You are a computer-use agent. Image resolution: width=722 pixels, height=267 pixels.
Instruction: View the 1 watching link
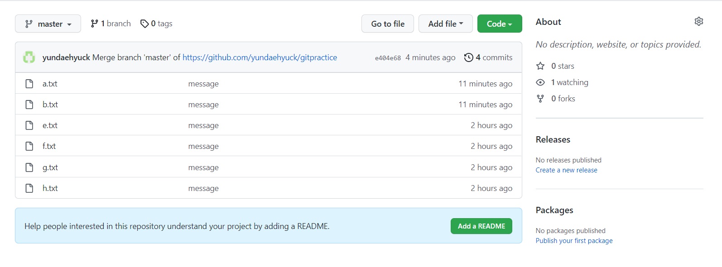tap(570, 82)
